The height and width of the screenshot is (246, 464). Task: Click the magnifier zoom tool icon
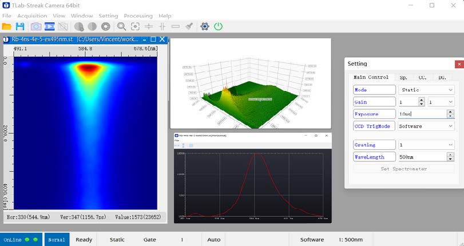121,26
